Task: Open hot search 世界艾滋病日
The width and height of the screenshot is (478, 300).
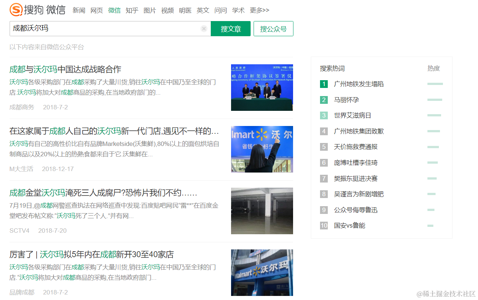Action: (x=353, y=116)
